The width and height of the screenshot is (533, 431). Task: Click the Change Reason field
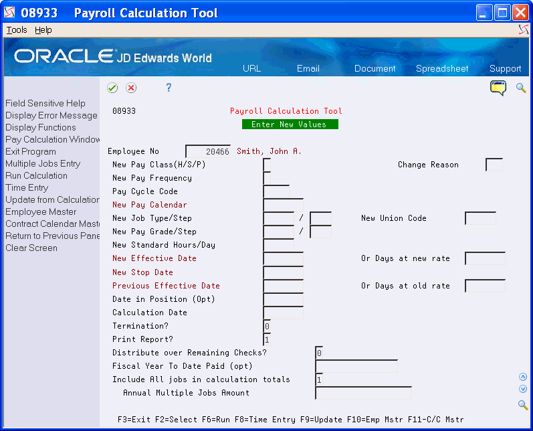(494, 165)
